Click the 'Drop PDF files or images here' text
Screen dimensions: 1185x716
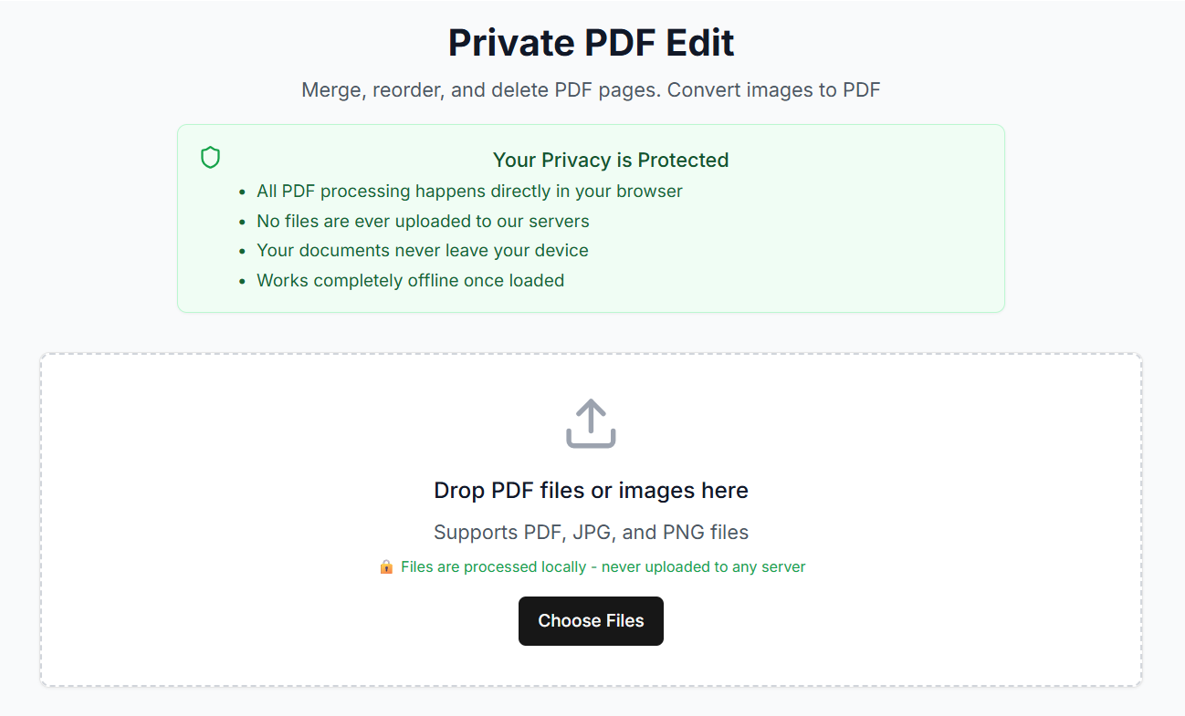pos(591,490)
